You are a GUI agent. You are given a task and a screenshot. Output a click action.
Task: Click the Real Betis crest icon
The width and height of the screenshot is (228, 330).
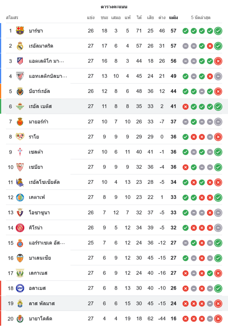click(20, 106)
